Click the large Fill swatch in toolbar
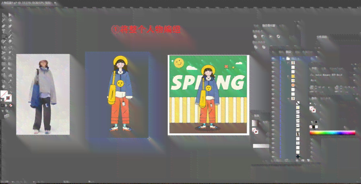The height and width of the screenshot is (184, 361). click(4, 94)
